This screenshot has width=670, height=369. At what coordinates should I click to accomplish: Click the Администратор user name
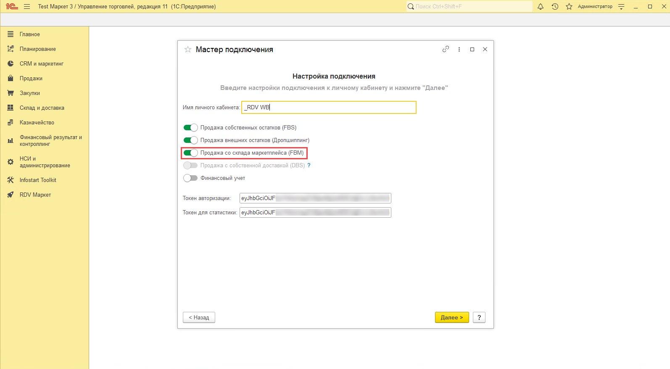595,6
